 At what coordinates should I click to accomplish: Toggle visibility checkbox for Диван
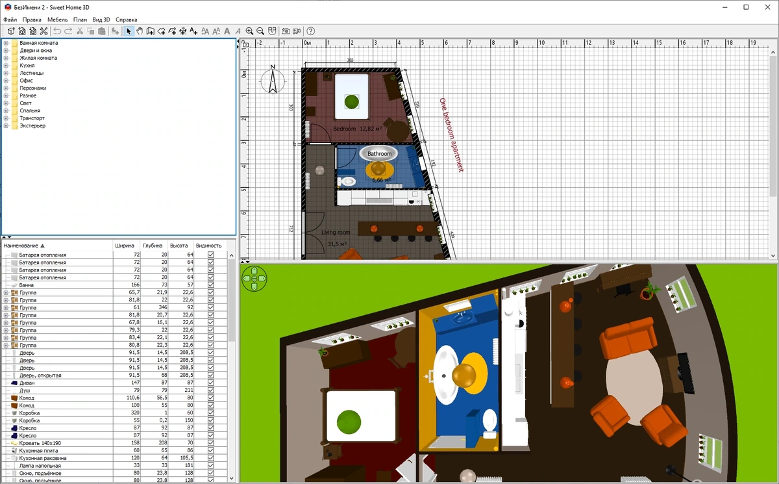tap(211, 383)
